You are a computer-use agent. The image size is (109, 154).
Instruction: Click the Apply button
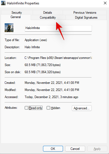coord(97,149)
